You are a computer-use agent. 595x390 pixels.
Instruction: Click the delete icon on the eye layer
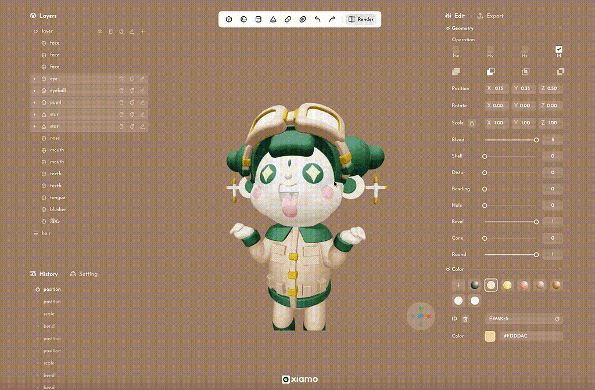pyautogui.click(x=121, y=78)
